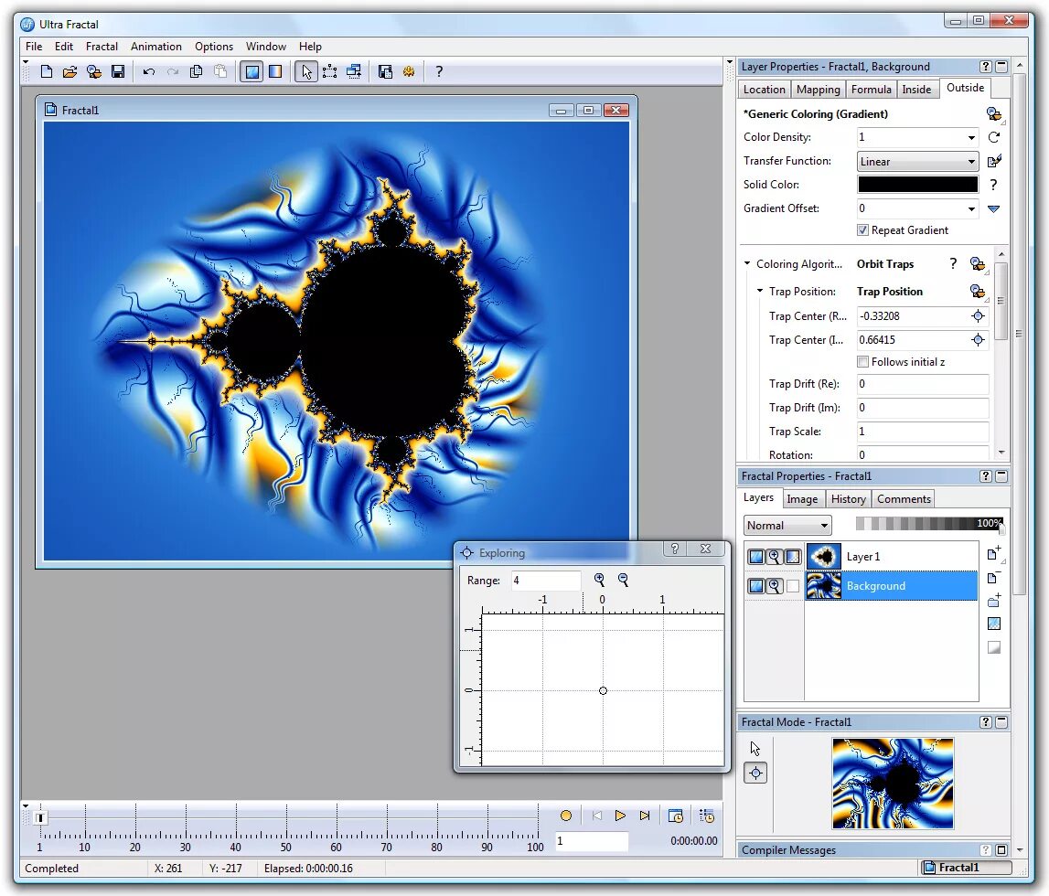Viewport: 1049px width, 896px height.
Task: Open the Normal merge mode dropdown
Action: (x=787, y=526)
